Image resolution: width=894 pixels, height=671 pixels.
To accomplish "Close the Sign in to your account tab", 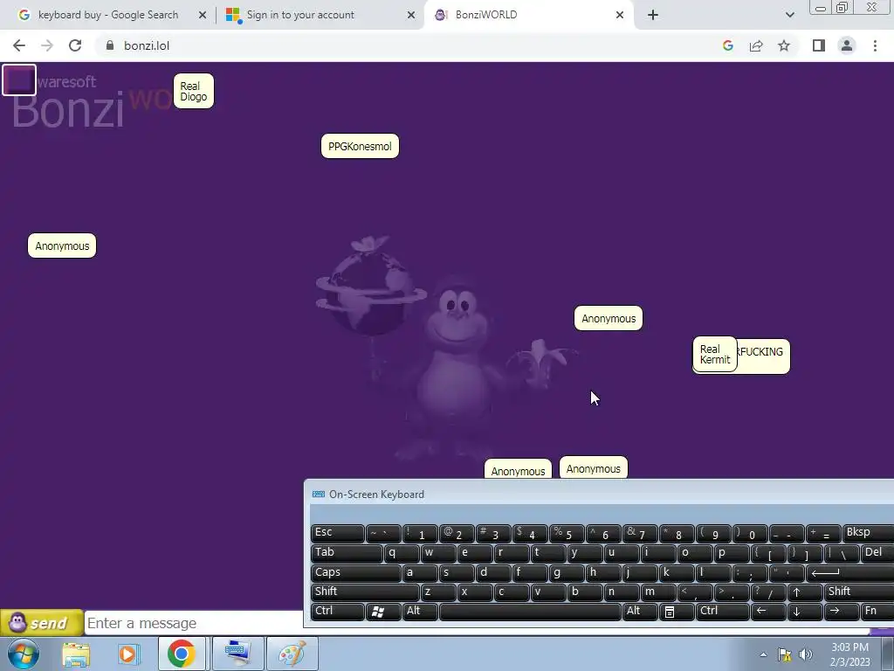I will 411,15.
